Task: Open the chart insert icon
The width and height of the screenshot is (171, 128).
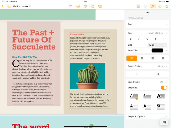Action: point(85,6)
